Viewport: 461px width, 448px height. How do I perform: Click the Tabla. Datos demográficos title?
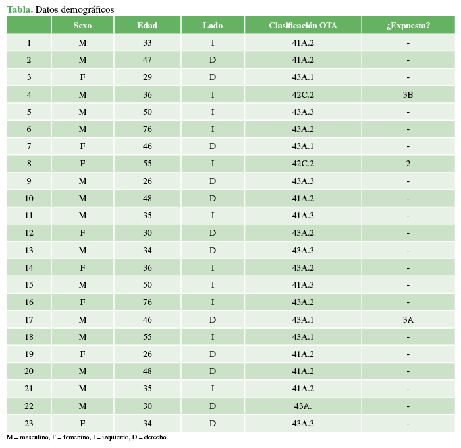pos(60,9)
